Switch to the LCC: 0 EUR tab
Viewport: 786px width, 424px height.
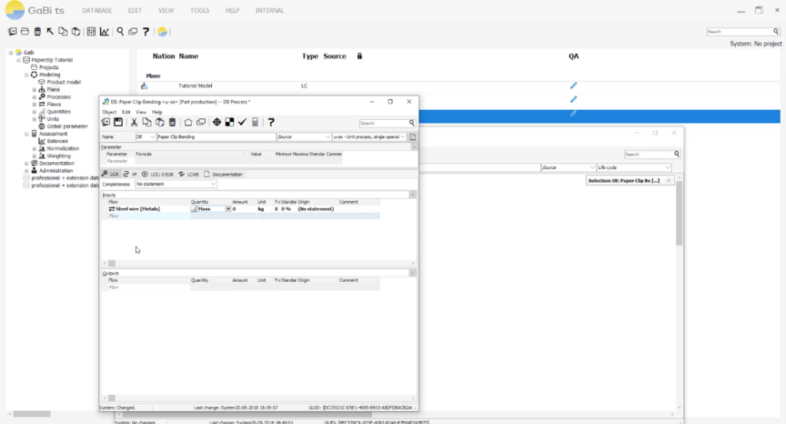coord(157,174)
